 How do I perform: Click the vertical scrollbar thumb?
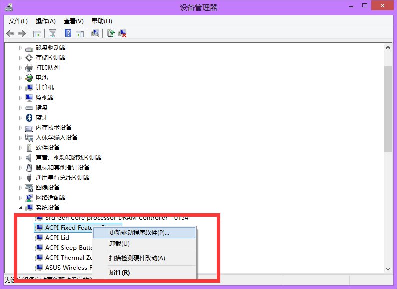[388, 109]
